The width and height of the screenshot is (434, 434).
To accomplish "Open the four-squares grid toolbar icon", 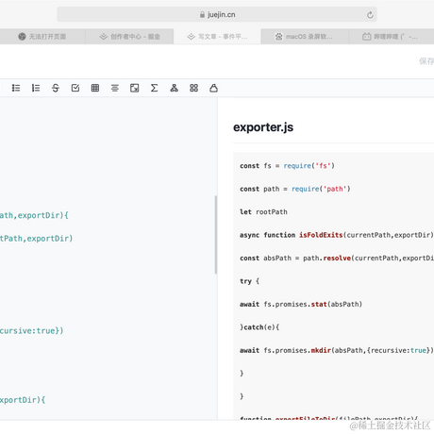I will click(193, 88).
